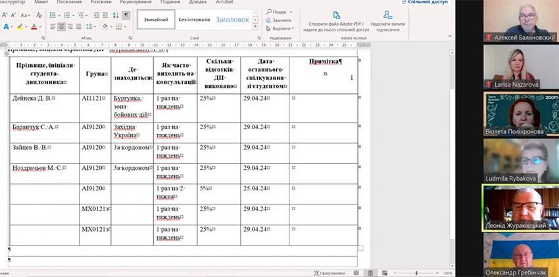Select the Звичайний style

click(156, 20)
